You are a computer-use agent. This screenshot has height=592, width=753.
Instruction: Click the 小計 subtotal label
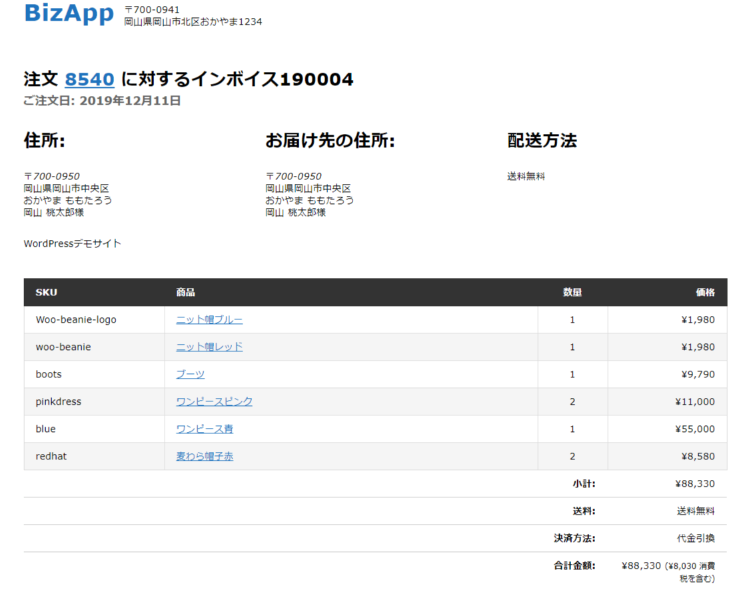tap(583, 484)
